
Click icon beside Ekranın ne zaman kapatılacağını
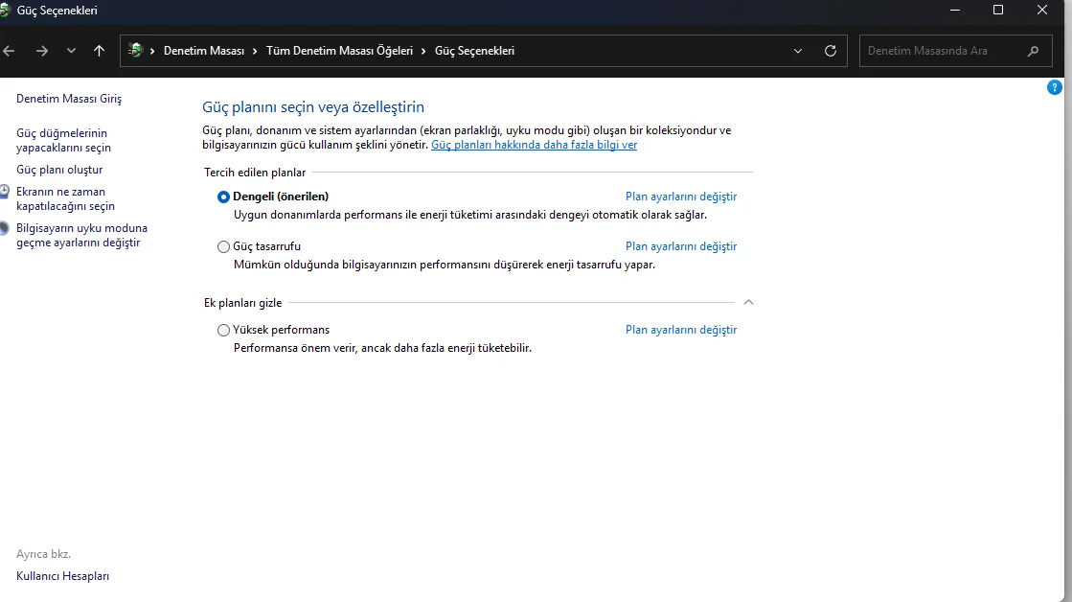pyautogui.click(x=4, y=192)
